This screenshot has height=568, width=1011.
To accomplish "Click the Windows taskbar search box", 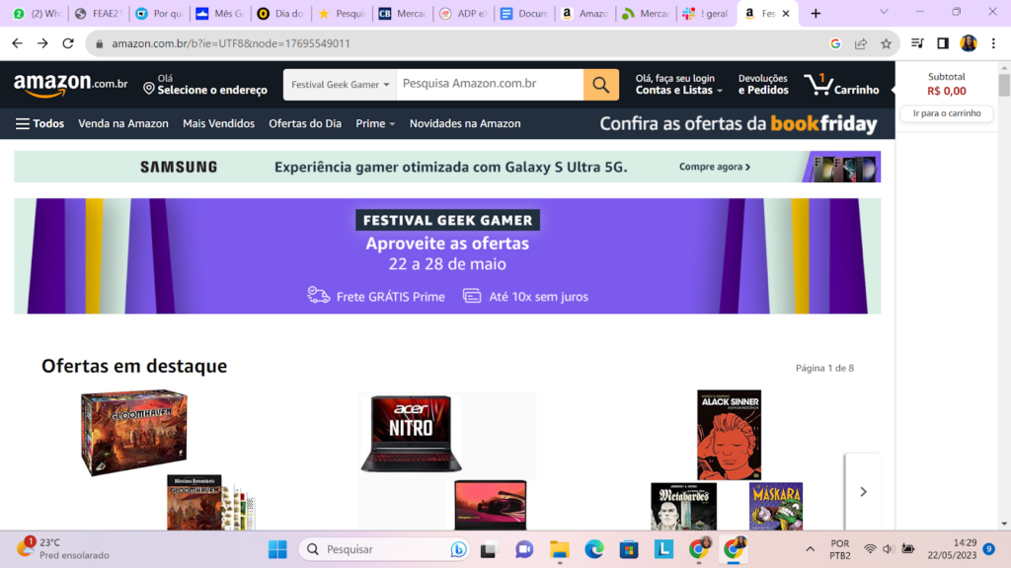I will (x=384, y=549).
